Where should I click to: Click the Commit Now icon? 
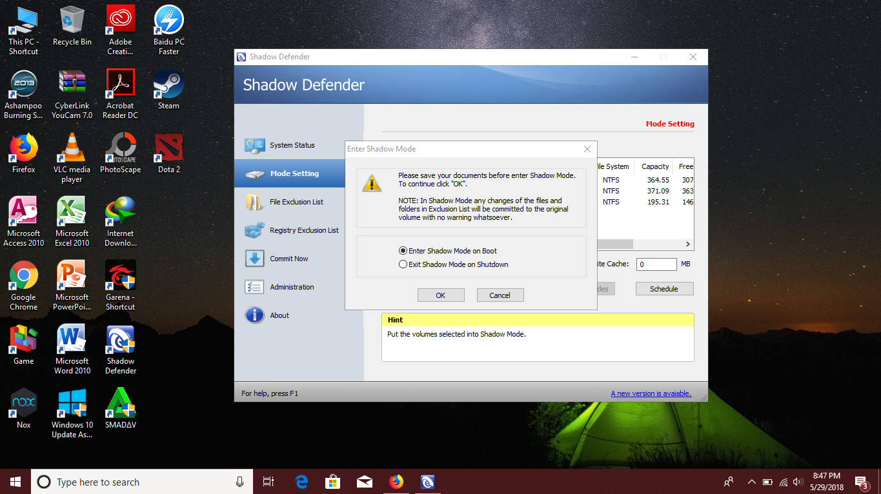[x=254, y=258]
